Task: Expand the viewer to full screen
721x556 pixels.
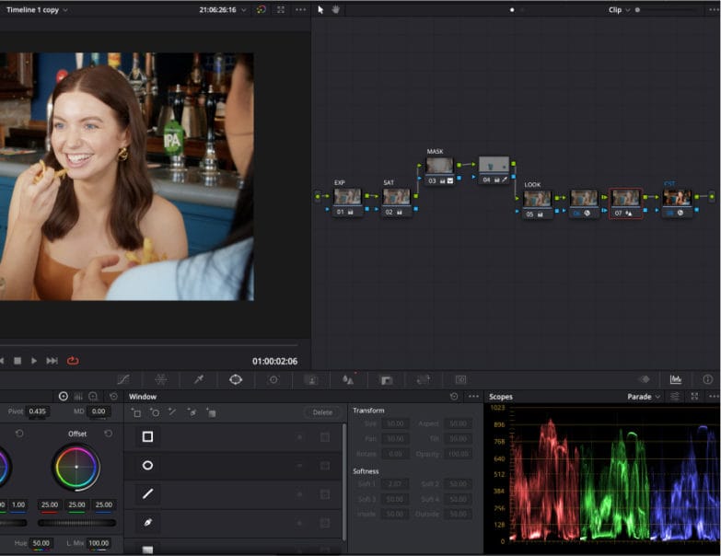Action: coord(281,9)
